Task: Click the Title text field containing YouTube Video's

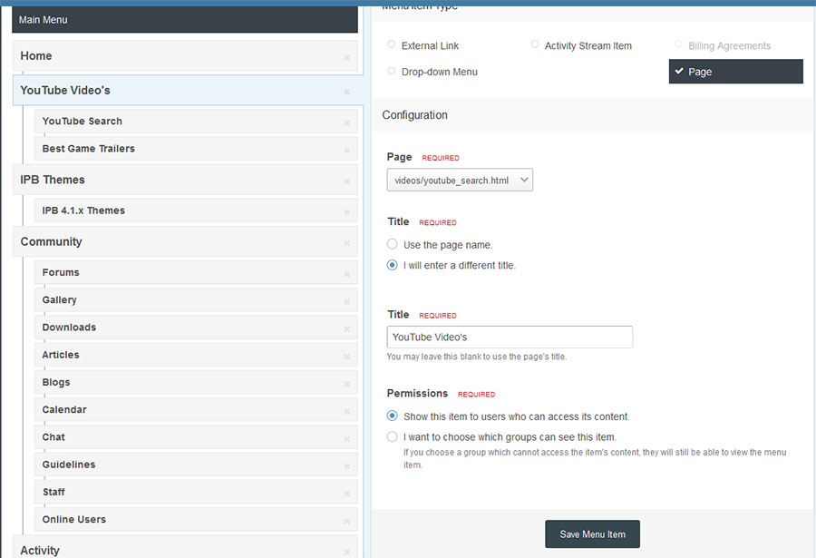Action: tap(509, 337)
